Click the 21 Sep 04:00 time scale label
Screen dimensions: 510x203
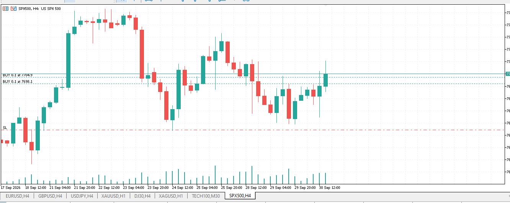pyautogui.click(x=60, y=187)
